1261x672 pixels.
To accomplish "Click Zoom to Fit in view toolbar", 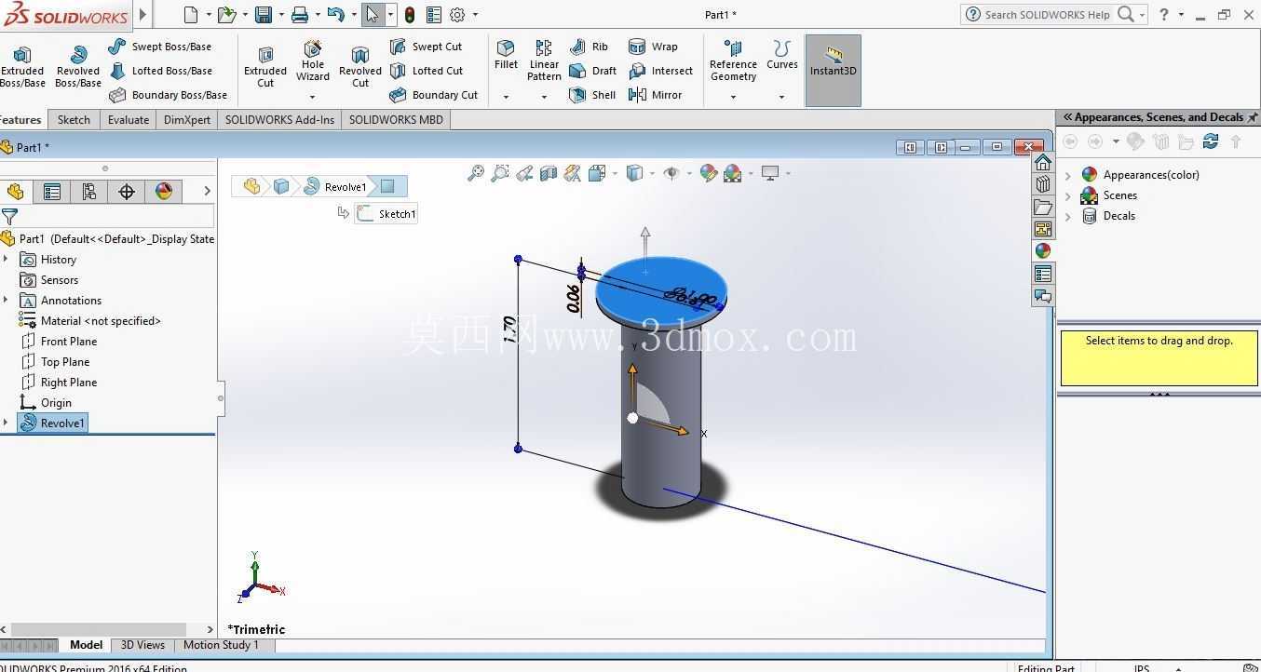I will tap(476, 173).
